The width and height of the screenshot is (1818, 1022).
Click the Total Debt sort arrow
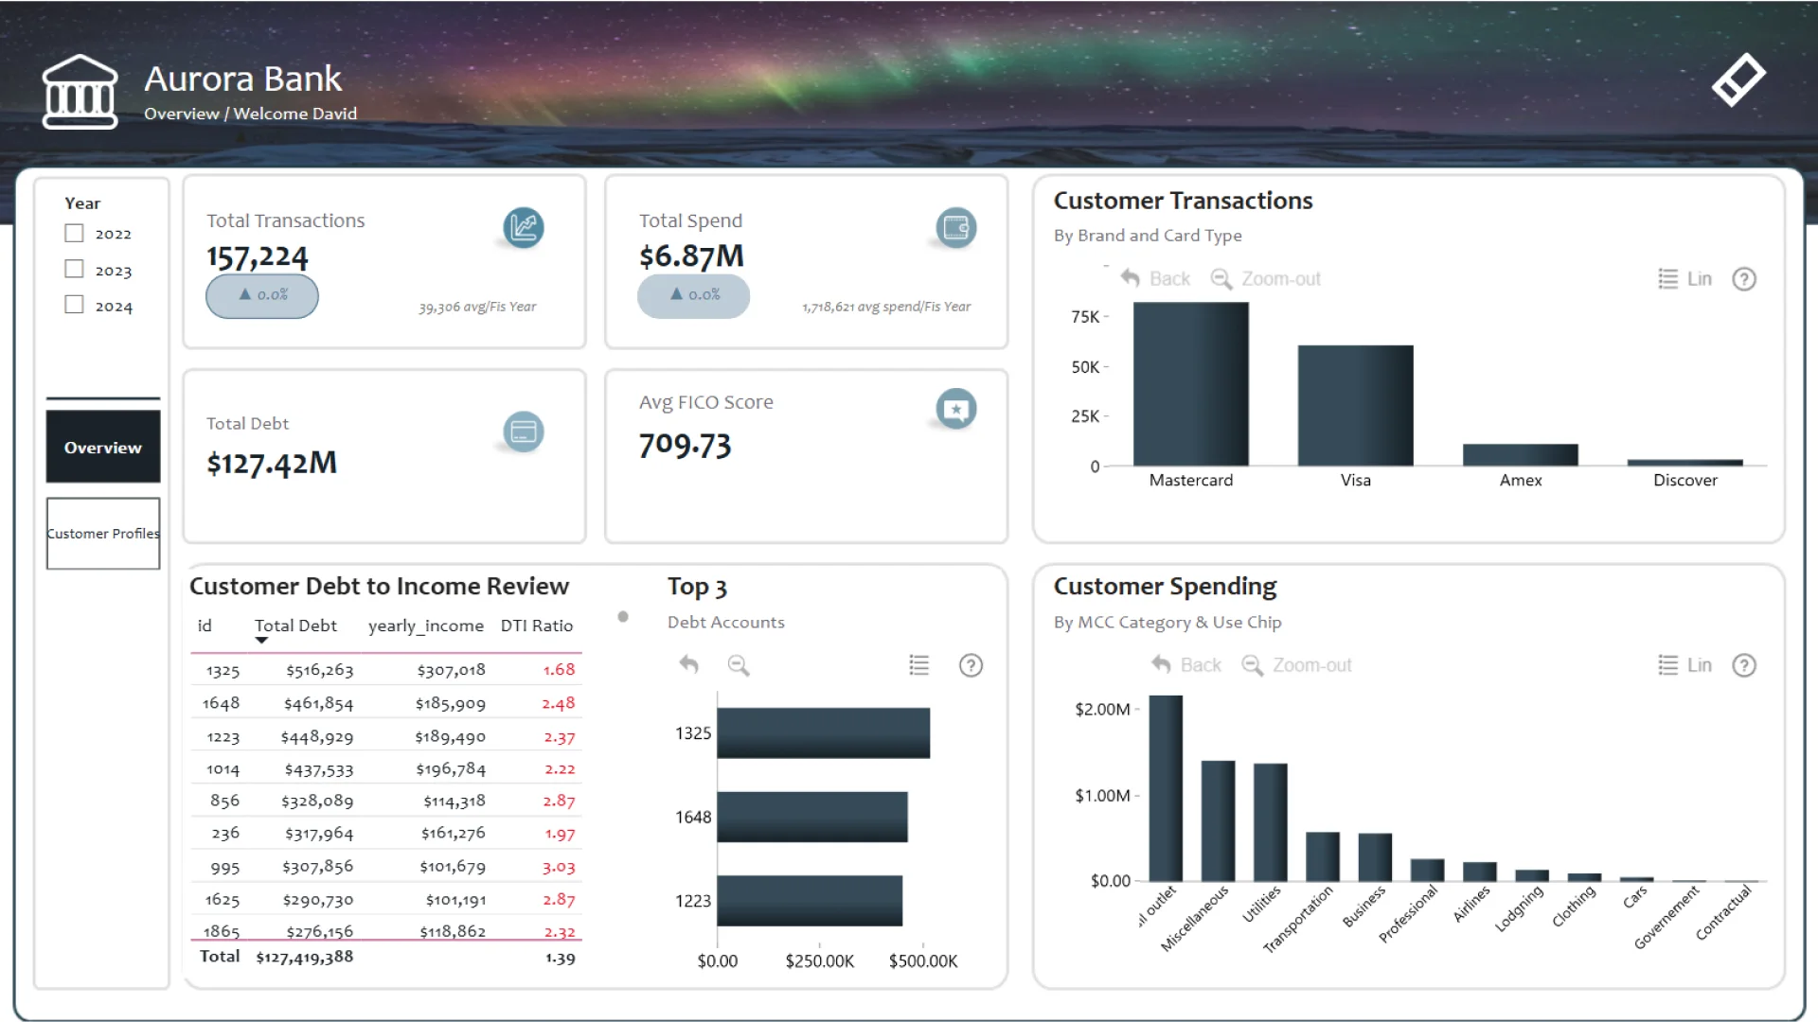click(x=262, y=641)
